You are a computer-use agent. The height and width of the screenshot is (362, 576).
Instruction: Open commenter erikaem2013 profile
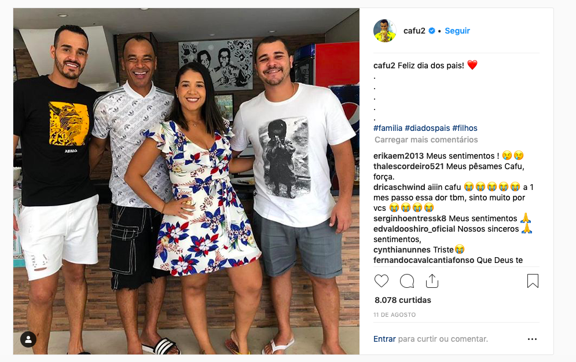399,156
